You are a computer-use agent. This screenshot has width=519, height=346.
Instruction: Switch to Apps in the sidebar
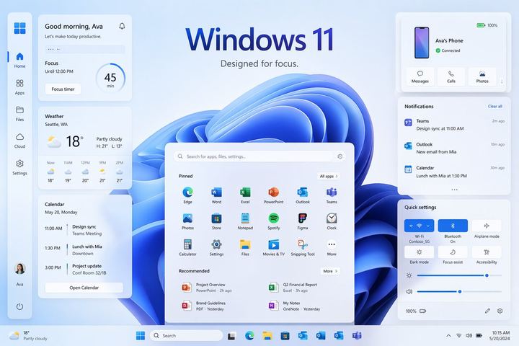(19, 86)
